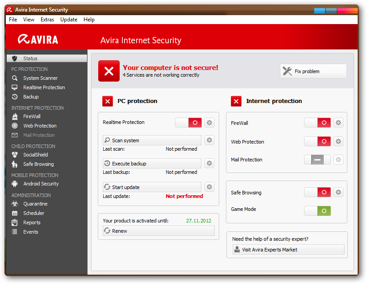This screenshot has width=367, height=284.
Task: Click the FireWall configuration gear icon
Action: tap(338, 123)
